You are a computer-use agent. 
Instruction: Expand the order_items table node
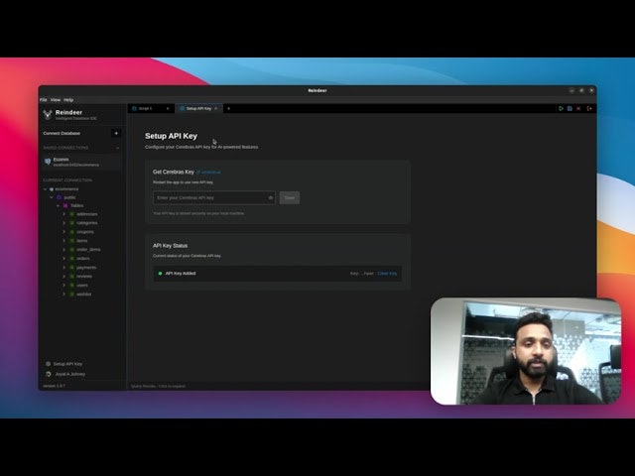point(63,249)
